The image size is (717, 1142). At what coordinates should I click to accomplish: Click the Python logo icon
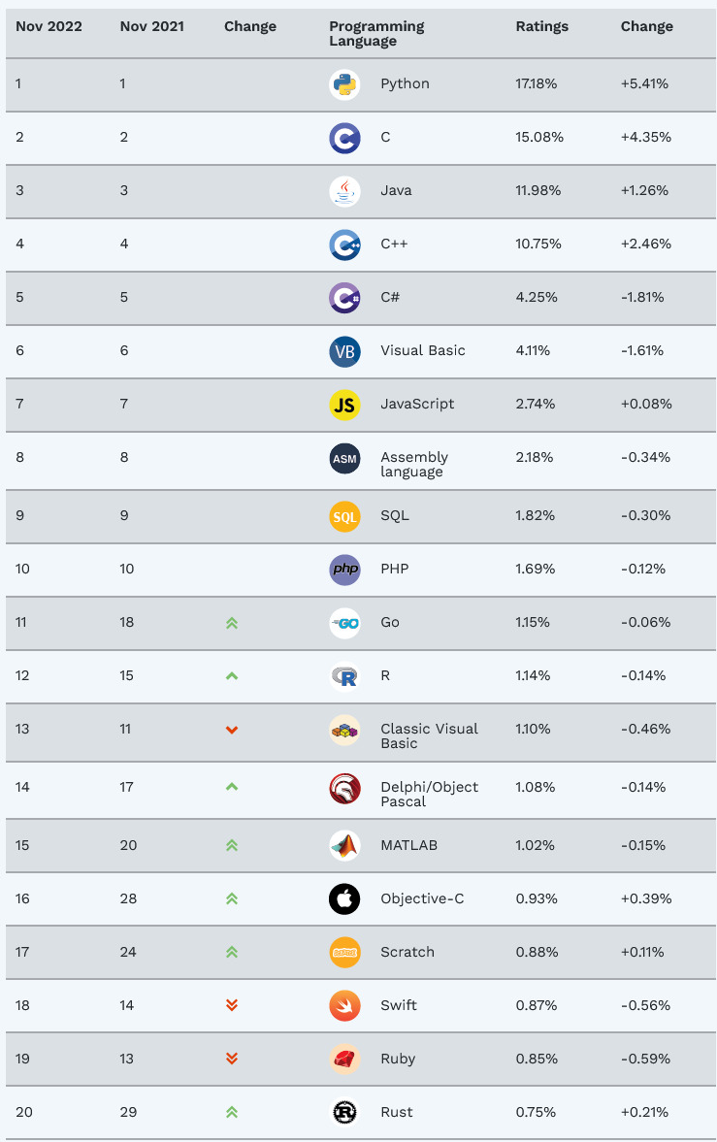[344, 84]
